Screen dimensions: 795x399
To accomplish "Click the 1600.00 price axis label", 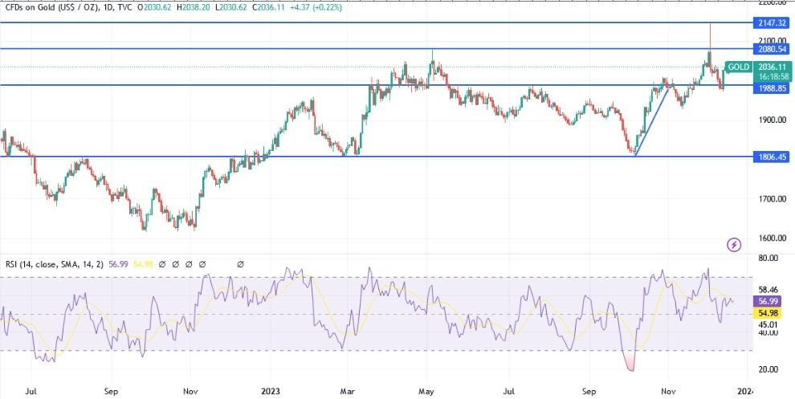I will [x=771, y=238].
